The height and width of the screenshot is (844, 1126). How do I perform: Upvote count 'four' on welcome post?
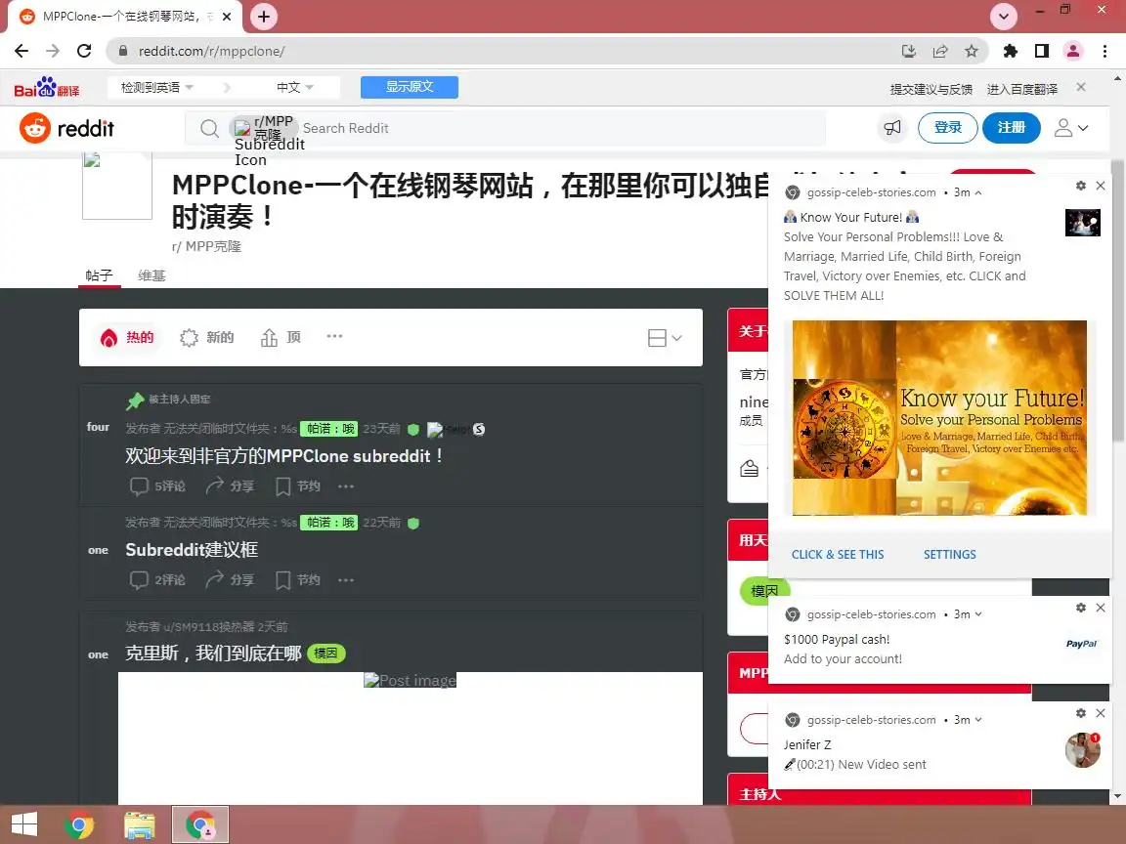99,427
